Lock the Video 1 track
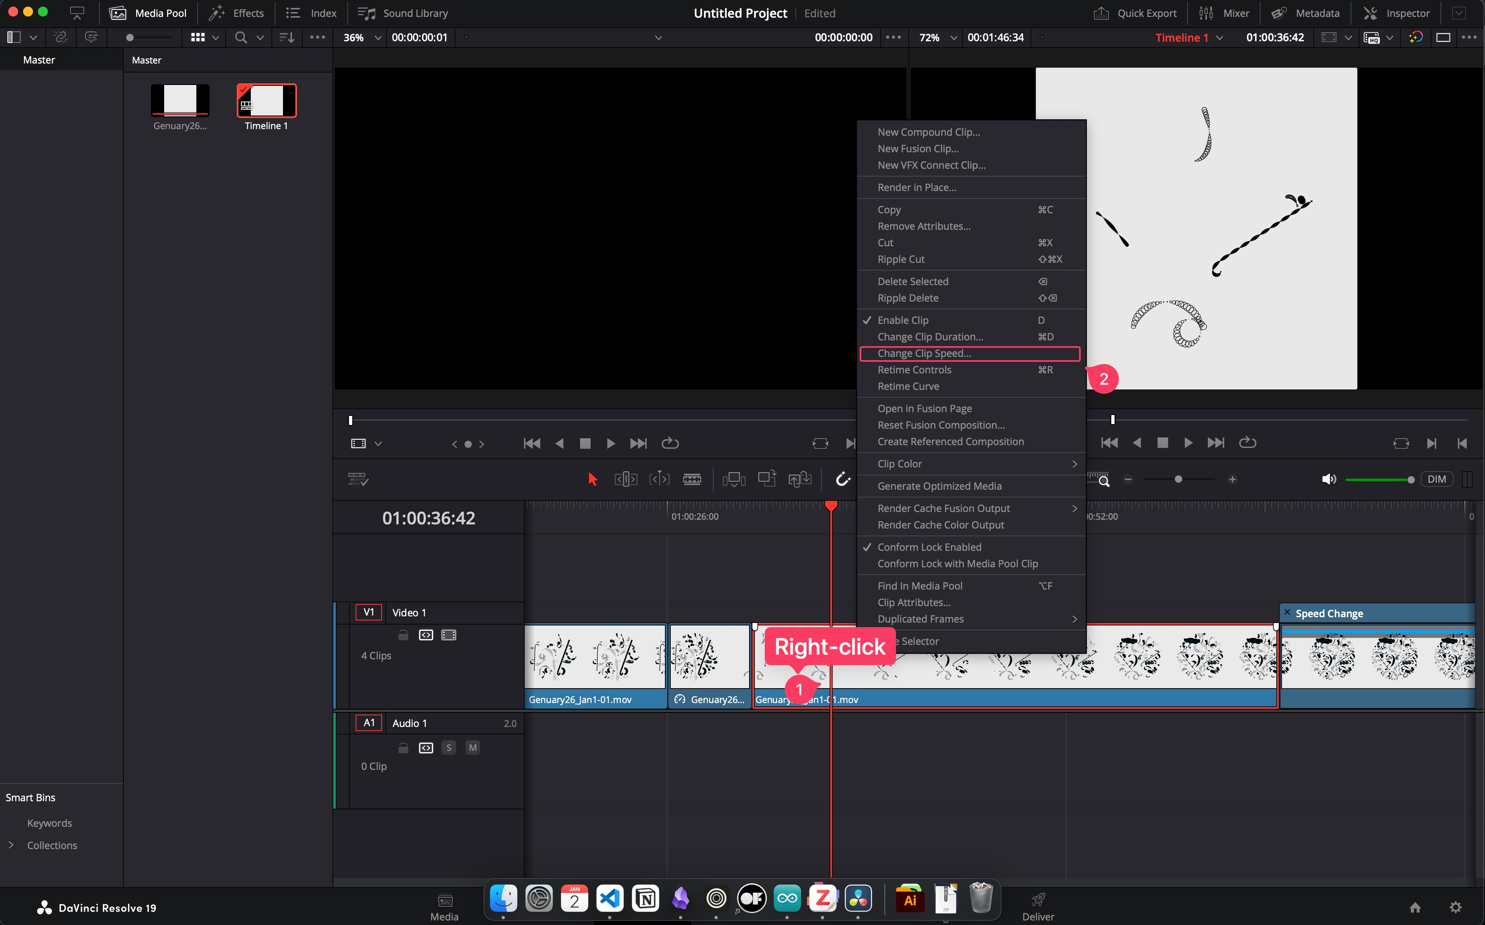The width and height of the screenshot is (1485, 925). click(x=403, y=635)
